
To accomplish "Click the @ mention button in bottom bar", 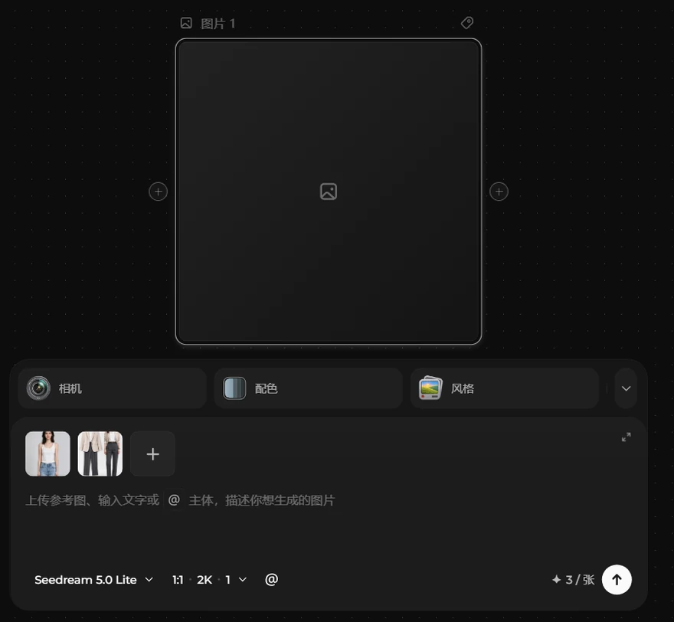I will (272, 579).
